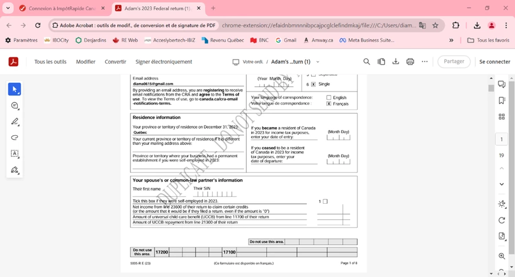This screenshot has width=515, height=277.
Task: Go to next page arrow
Action: 501,184
